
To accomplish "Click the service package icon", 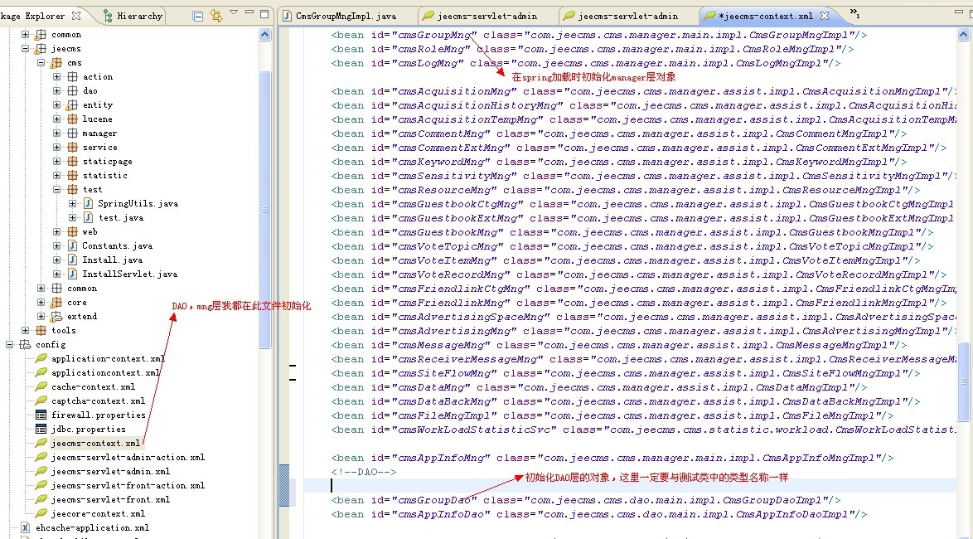I will (x=73, y=147).
